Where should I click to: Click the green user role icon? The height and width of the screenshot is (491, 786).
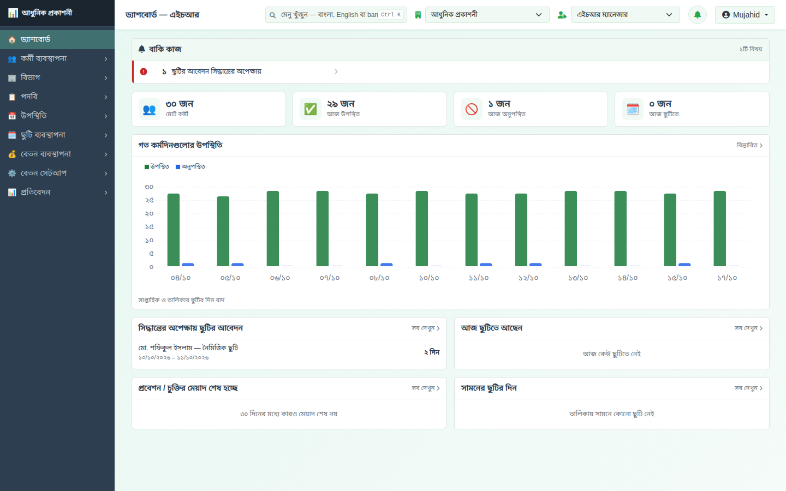(x=562, y=15)
